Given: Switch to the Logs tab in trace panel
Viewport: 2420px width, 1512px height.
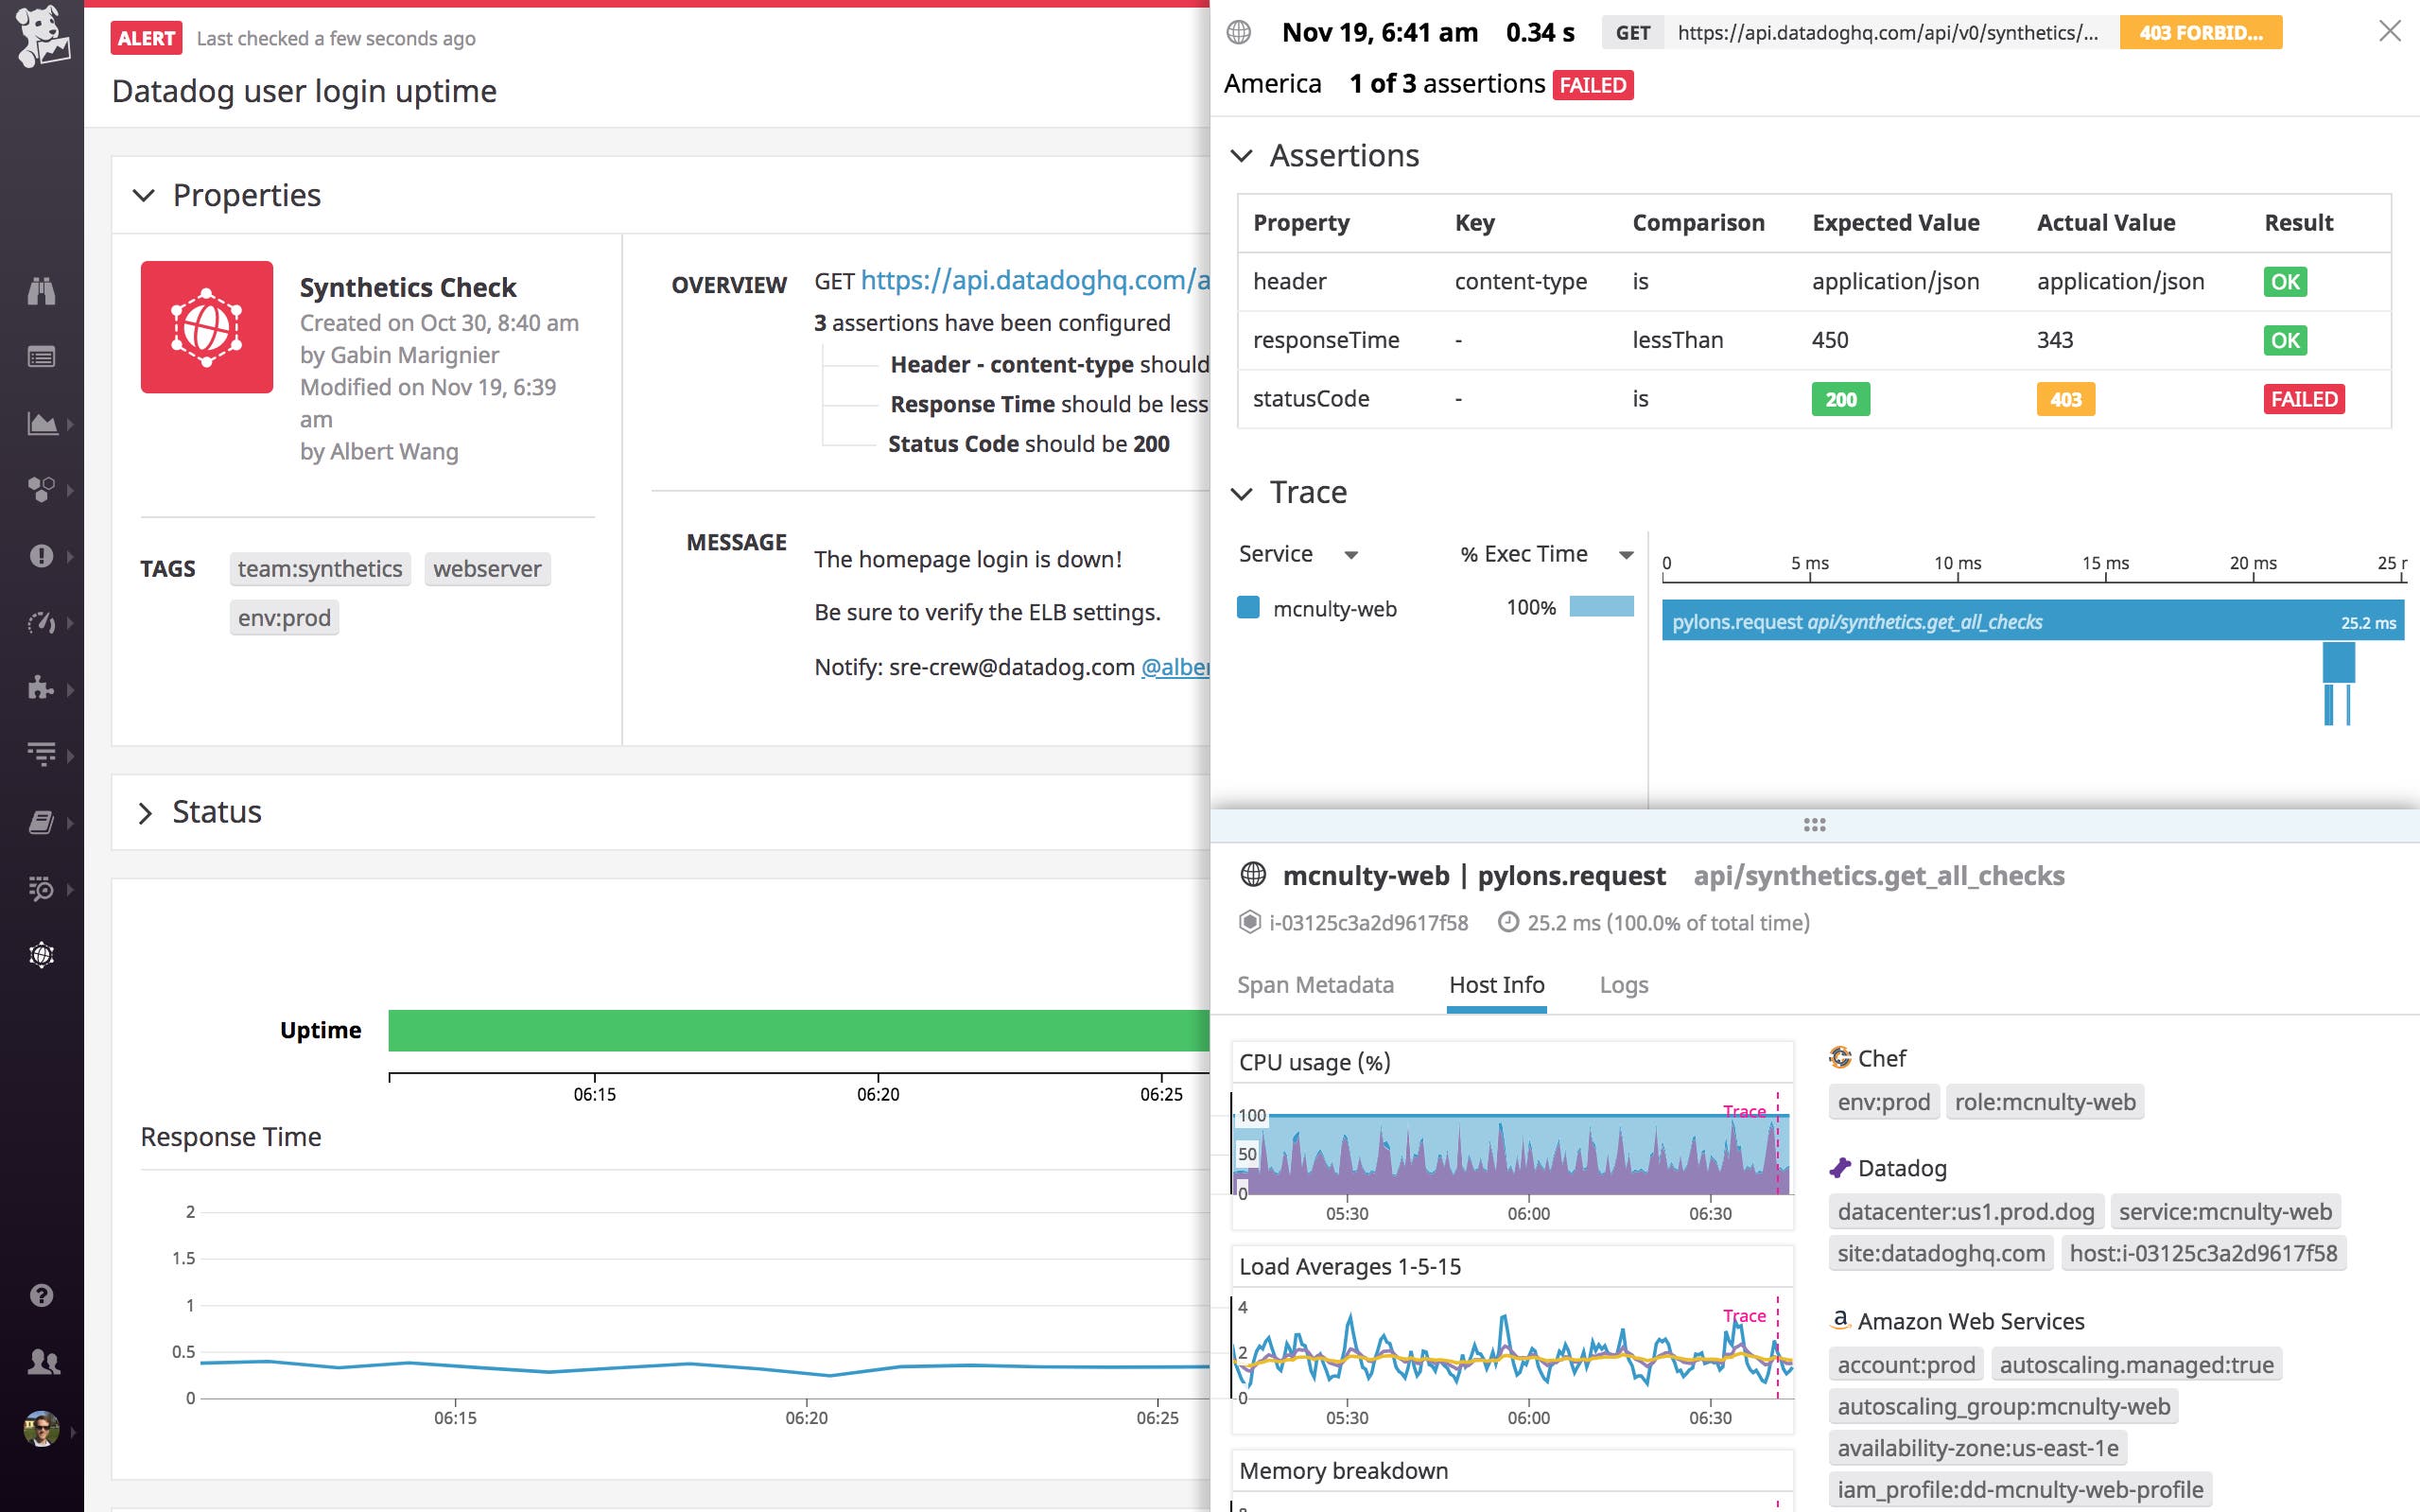Looking at the screenshot, I should point(1622,985).
